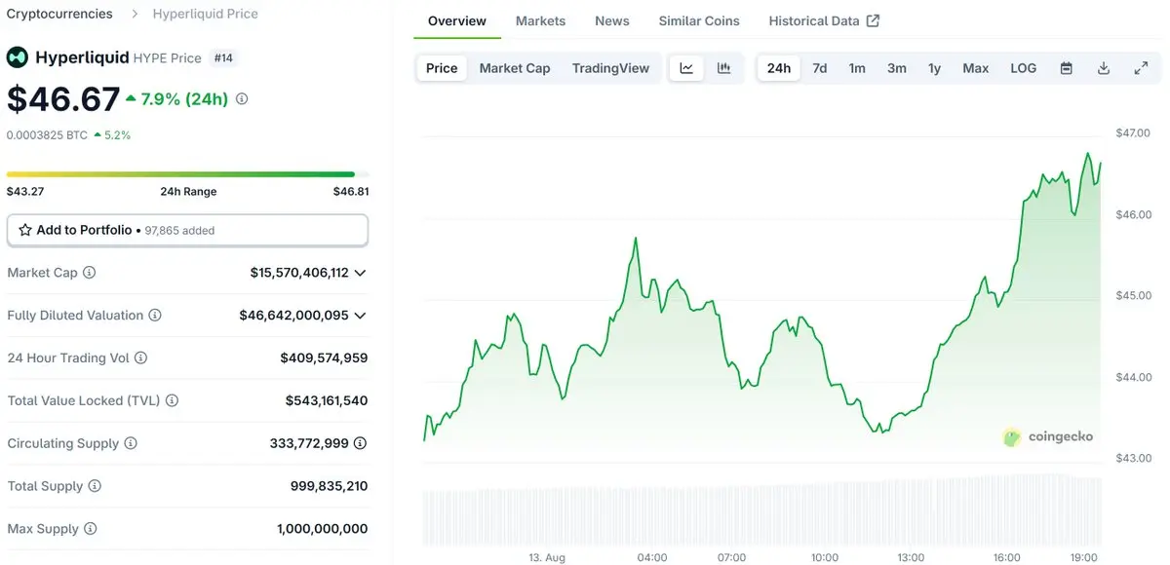Image resolution: width=1170 pixels, height=565 pixels.
Task: Open the Similar Coins tab
Action: coord(699,20)
